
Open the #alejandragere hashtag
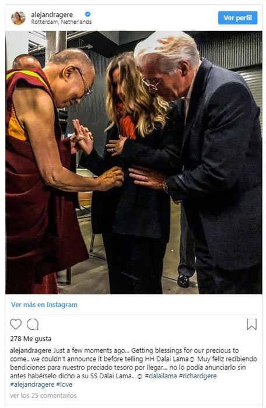(x=32, y=384)
